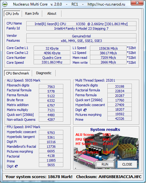Screen dimensions: 146x183
Task: Click the ALU Speed: 5935 Mark group title
Action: click(x=24, y=80)
